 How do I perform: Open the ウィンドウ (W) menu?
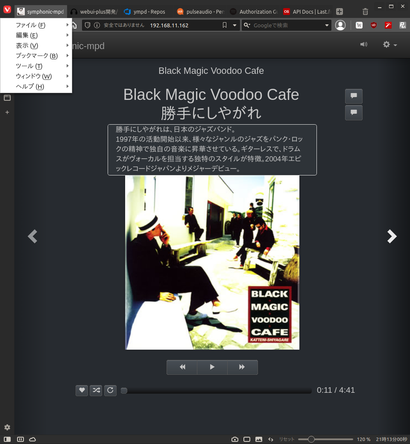(x=36, y=76)
